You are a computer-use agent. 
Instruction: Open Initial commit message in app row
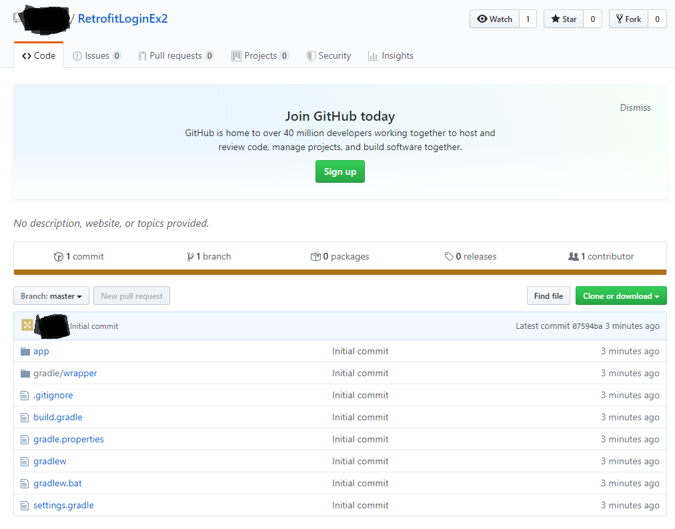point(360,352)
